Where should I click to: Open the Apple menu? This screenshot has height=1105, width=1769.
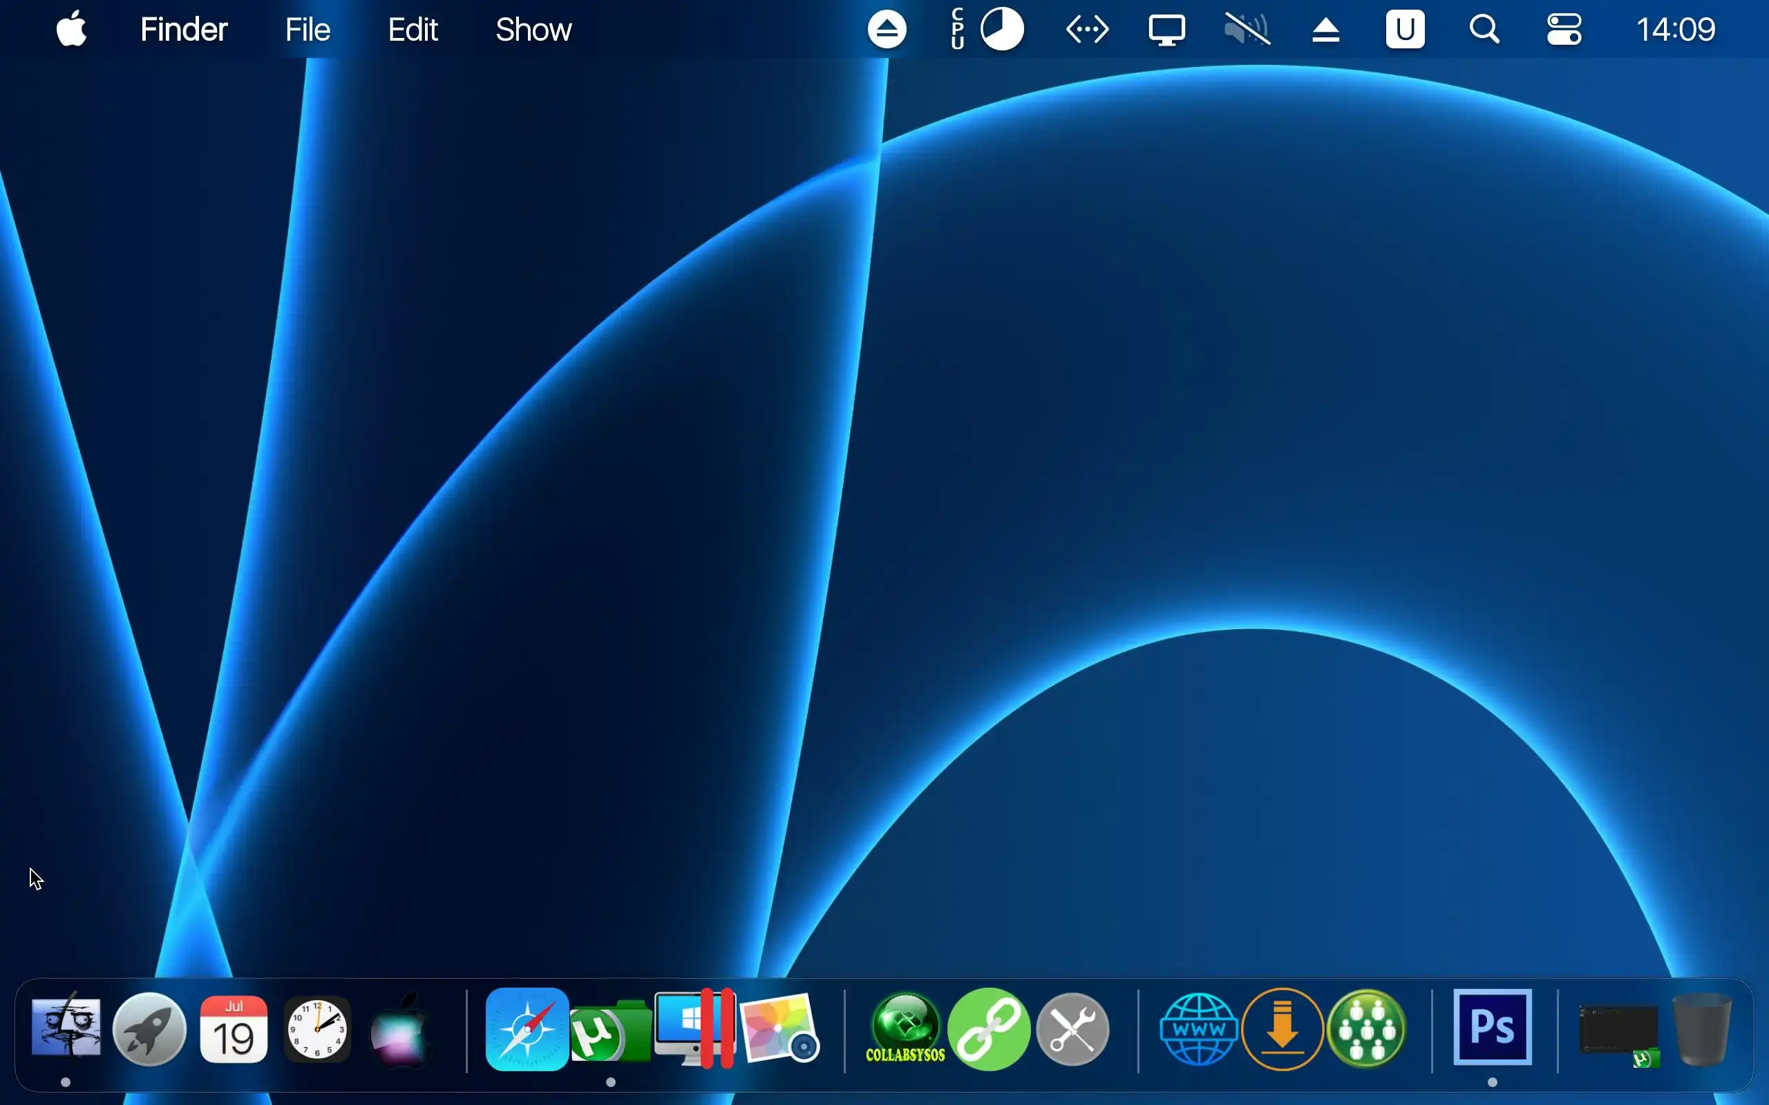72,30
